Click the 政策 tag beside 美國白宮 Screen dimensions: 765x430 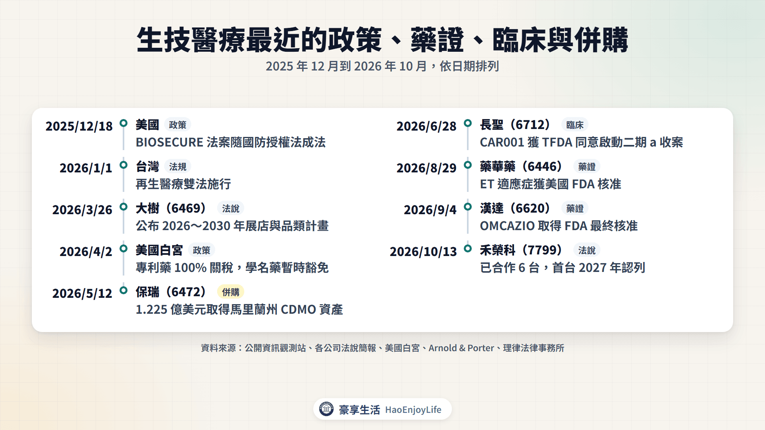click(x=201, y=250)
